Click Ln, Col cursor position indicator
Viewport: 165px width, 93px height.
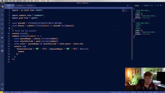coord(113,92)
